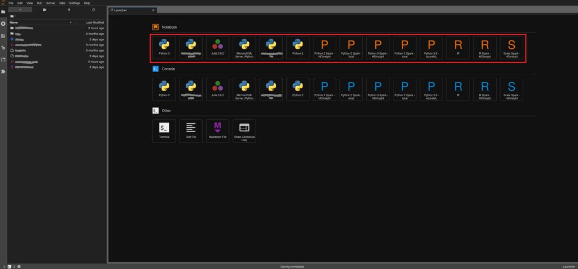Open the Commands palette sidebar tab
Image resolution: width=578 pixels, height=269 pixels.
(3, 35)
